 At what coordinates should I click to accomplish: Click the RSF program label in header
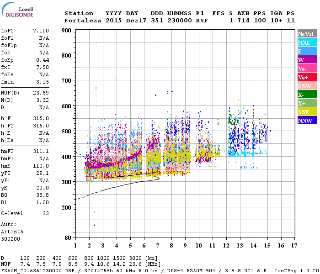tap(202, 21)
